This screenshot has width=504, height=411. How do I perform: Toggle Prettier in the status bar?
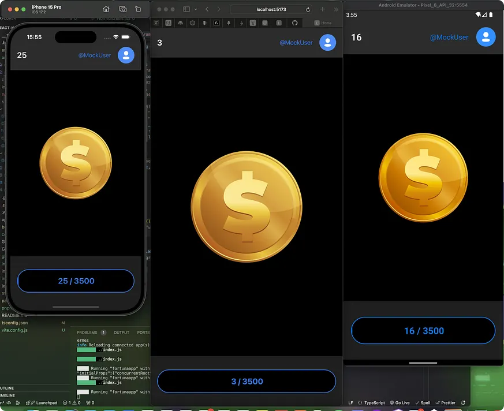pyautogui.click(x=446, y=403)
